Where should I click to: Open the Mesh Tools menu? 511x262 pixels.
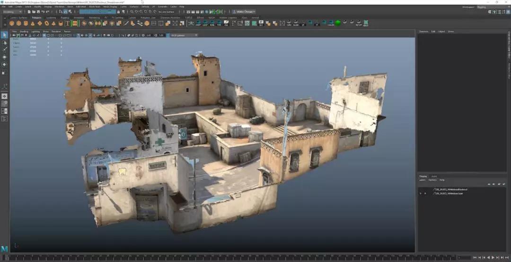pyautogui.click(x=95, y=7)
